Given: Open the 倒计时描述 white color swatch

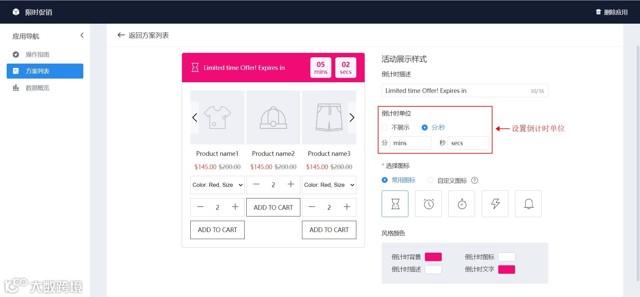Looking at the screenshot, I should pyautogui.click(x=433, y=269).
